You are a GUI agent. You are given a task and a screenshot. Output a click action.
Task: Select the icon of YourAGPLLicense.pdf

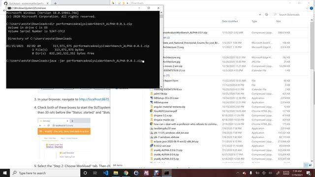152,111
